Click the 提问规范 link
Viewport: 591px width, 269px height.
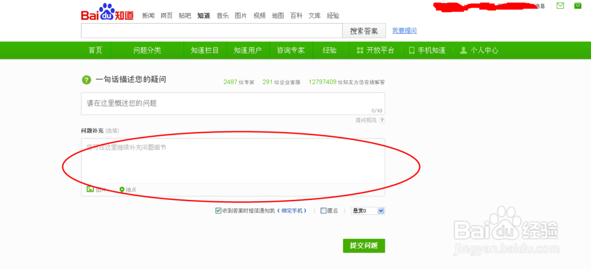(x=366, y=120)
